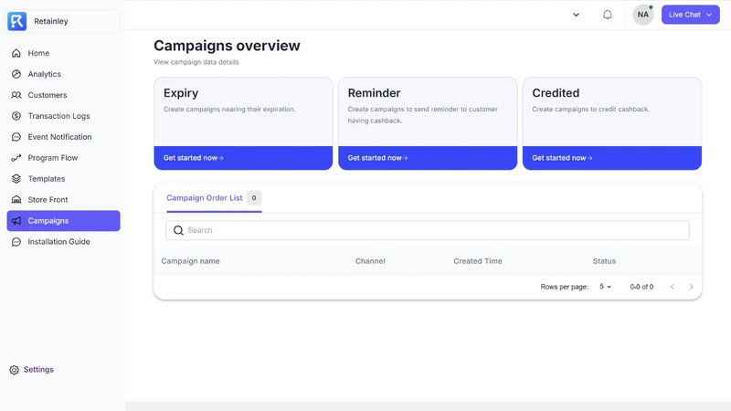Click the campaign Search field

pos(428,230)
